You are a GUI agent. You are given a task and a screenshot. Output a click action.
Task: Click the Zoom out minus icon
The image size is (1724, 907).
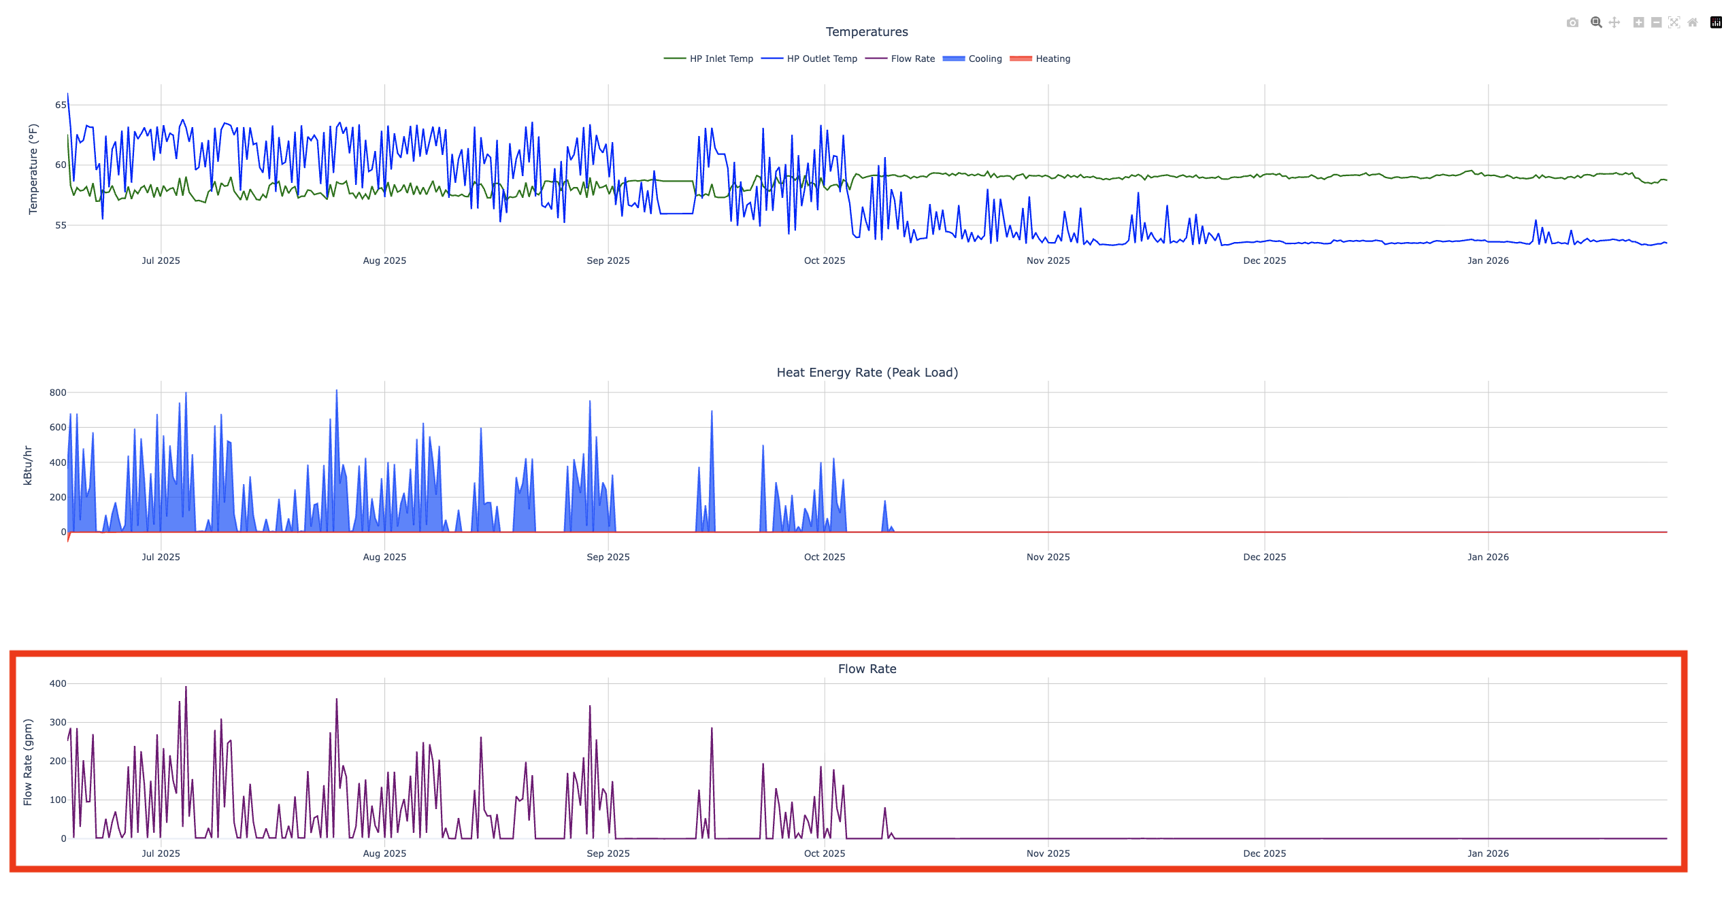pyautogui.click(x=1657, y=22)
